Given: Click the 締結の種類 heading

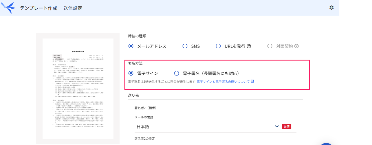Looking at the screenshot, I should [x=137, y=36].
